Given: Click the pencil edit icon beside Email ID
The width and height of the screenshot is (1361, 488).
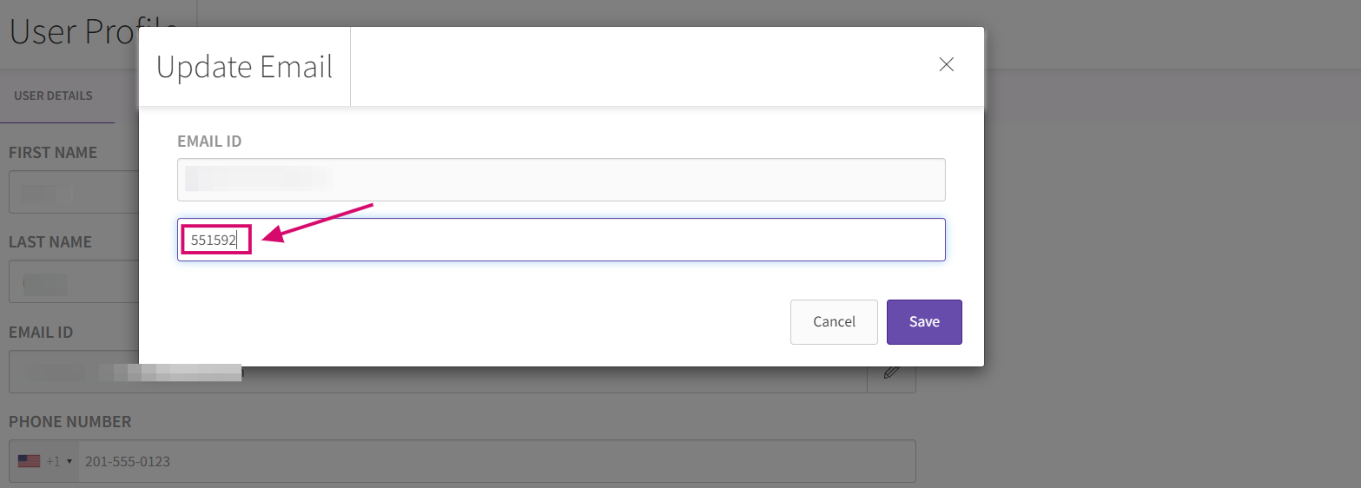Looking at the screenshot, I should pos(891,373).
